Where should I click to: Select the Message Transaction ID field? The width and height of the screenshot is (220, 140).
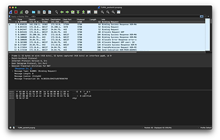coord(41,79)
